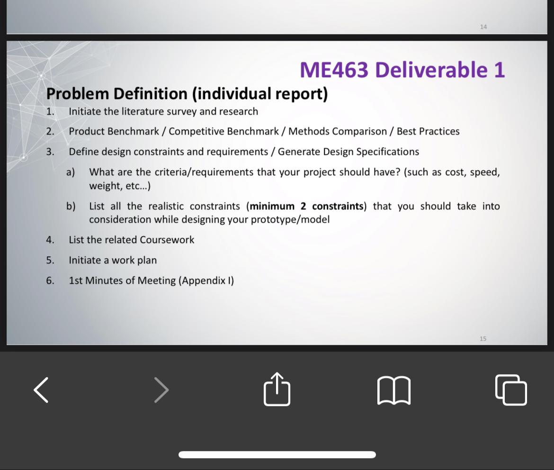Show open tabs with the tabs icon
This screenshot has width=554, height=470.
point(511,390)
